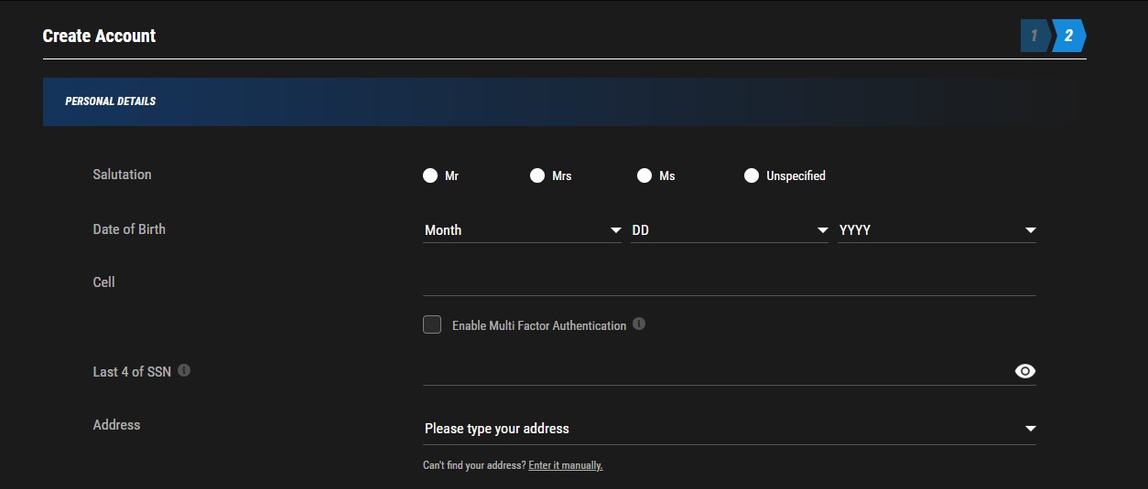Open the Month dropdown

click(x=523, y=230)
